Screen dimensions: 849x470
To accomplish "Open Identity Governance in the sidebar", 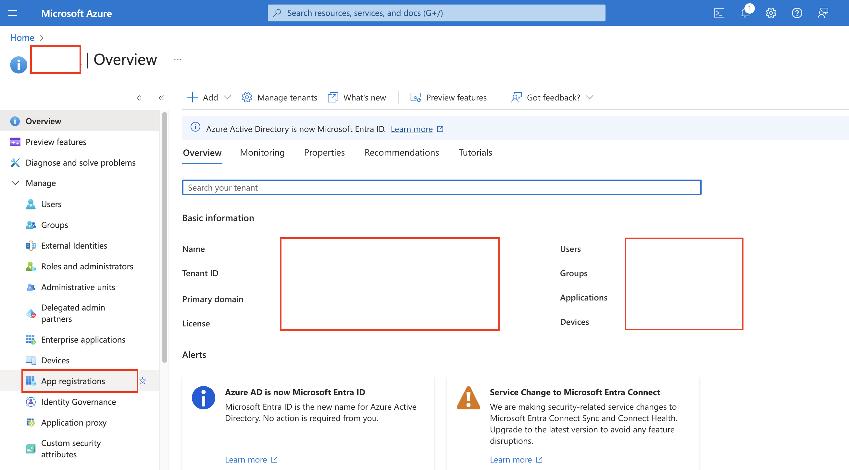I will pyautogui.click(x=80, y=402).
